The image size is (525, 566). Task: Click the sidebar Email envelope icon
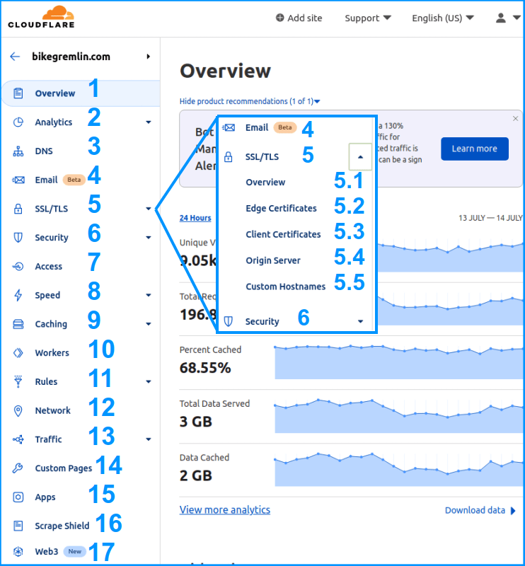tap(18, 180)
